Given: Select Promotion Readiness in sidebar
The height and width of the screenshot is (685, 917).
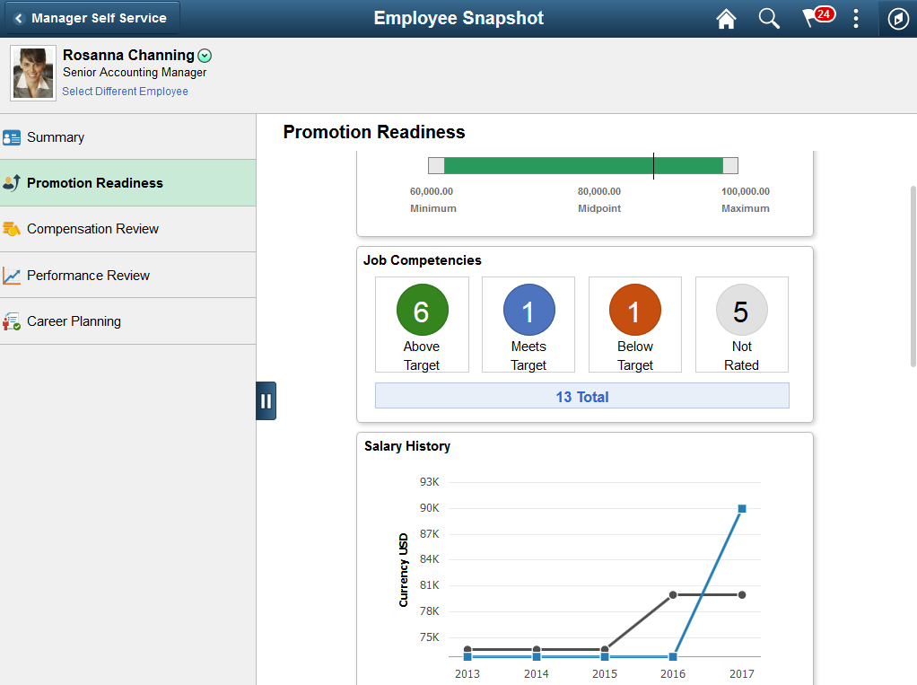Looking at the screenshot, I should (127, 183).
